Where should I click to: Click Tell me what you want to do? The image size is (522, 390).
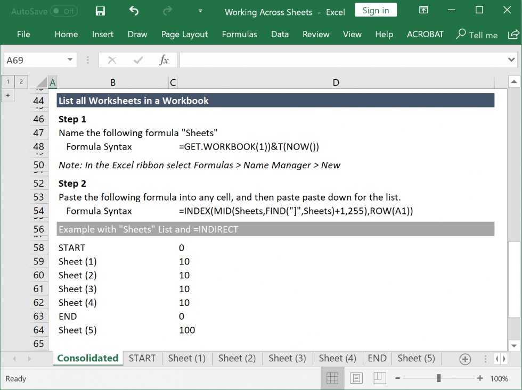[476, 34]
